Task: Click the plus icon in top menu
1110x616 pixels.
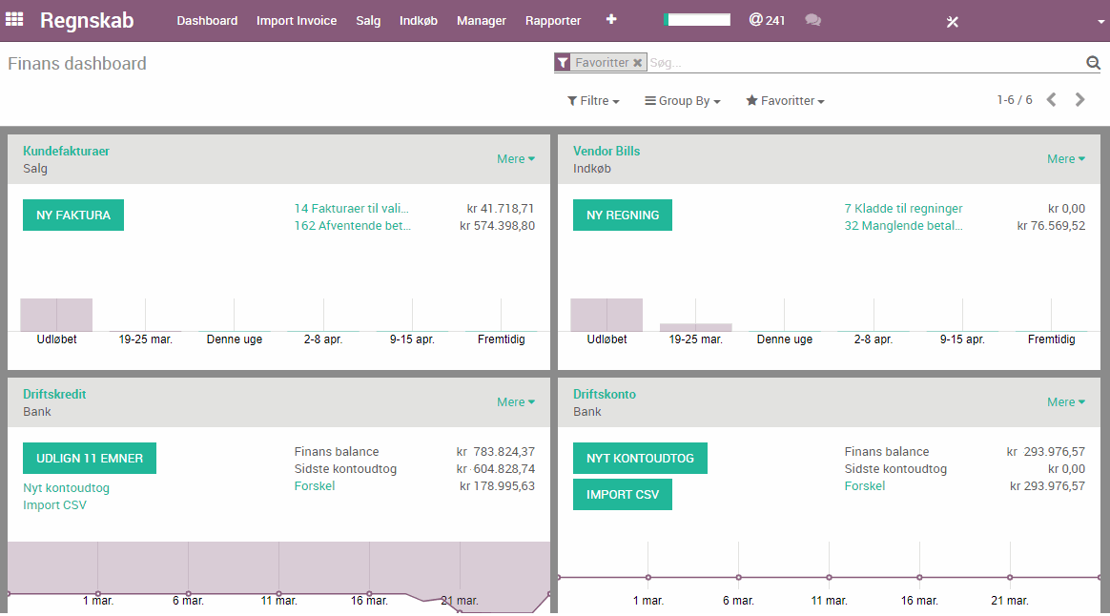Action: pyautogui.click(x=611, y=19)
